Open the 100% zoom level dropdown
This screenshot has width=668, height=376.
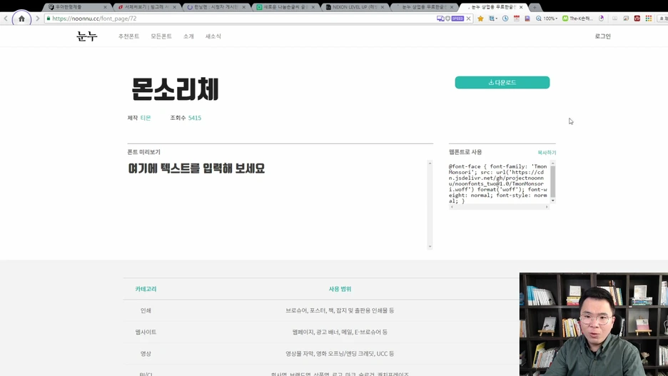click(x=550, y=19)
